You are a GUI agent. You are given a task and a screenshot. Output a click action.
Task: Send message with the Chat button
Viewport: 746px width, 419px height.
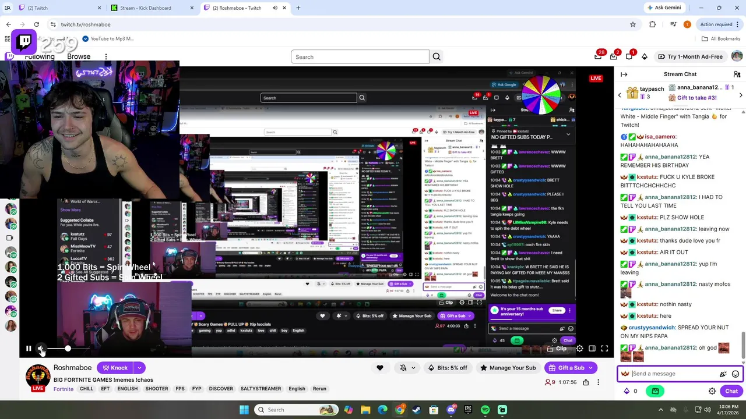pos(731,391)
